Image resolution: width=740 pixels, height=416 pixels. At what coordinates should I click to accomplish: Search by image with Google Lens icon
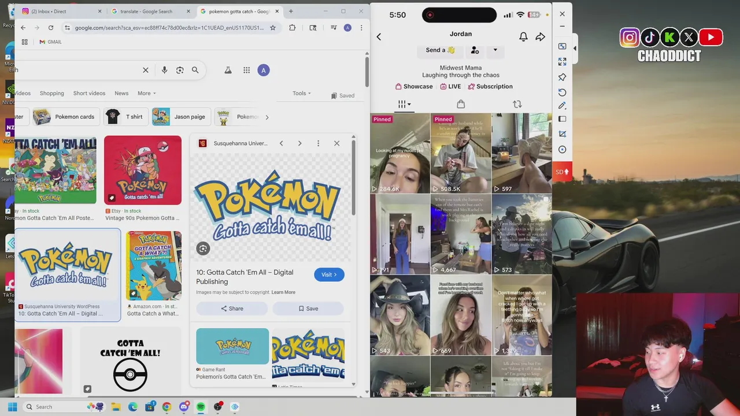pos(180,70)
